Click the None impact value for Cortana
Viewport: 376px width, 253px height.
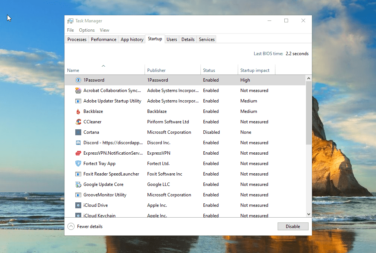tap(246, 132)
